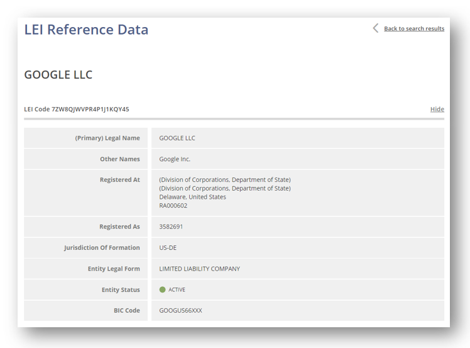Select the LEI Reference Data heading

pyautogui.click(x=86, y=30)
